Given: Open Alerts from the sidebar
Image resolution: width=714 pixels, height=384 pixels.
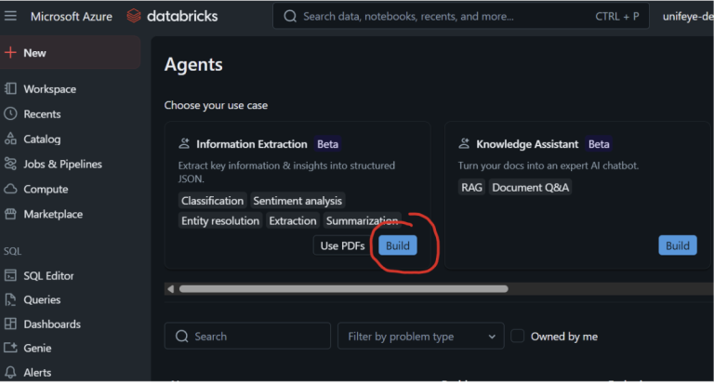Looking at the screenshot, I should 37,373.
